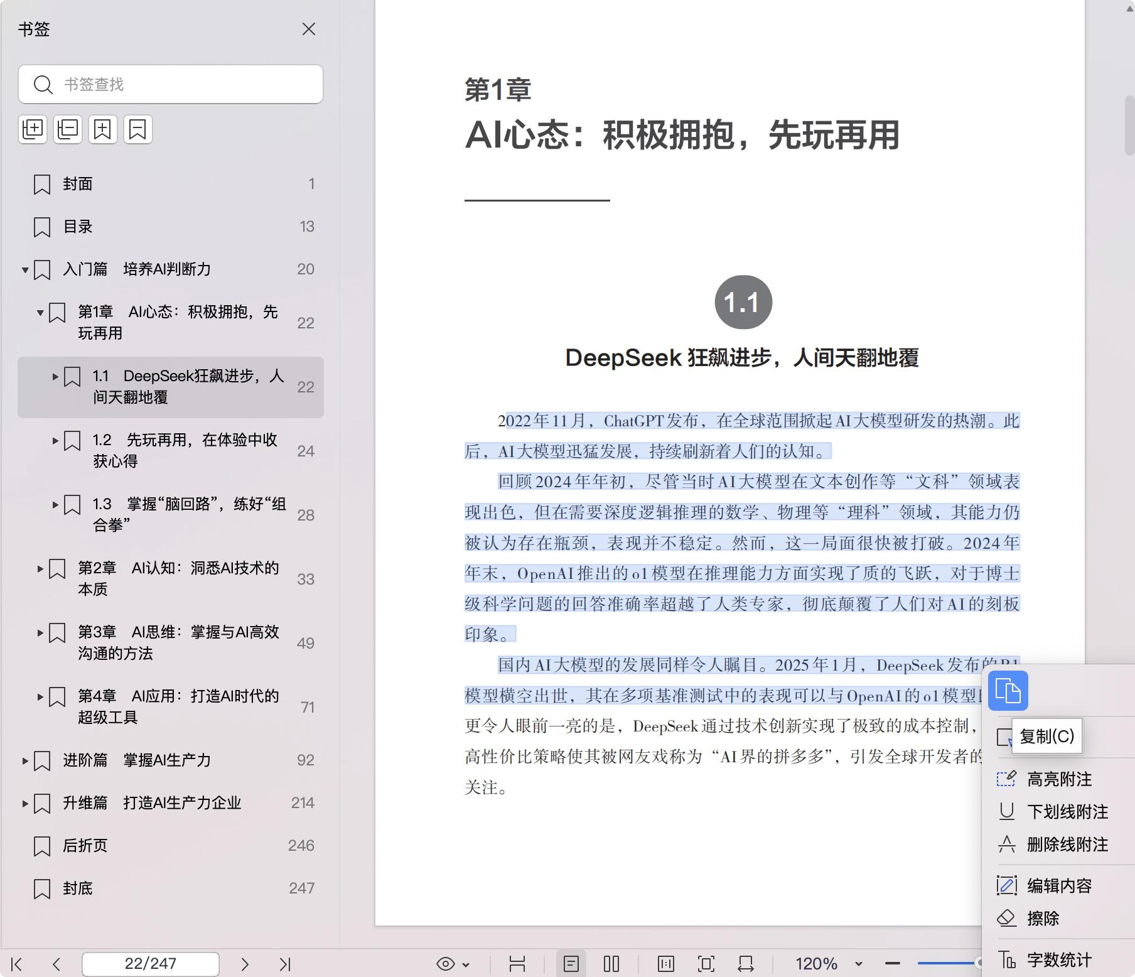Click the 删除线附注 strikethrough icon

tap(1007, 845)
